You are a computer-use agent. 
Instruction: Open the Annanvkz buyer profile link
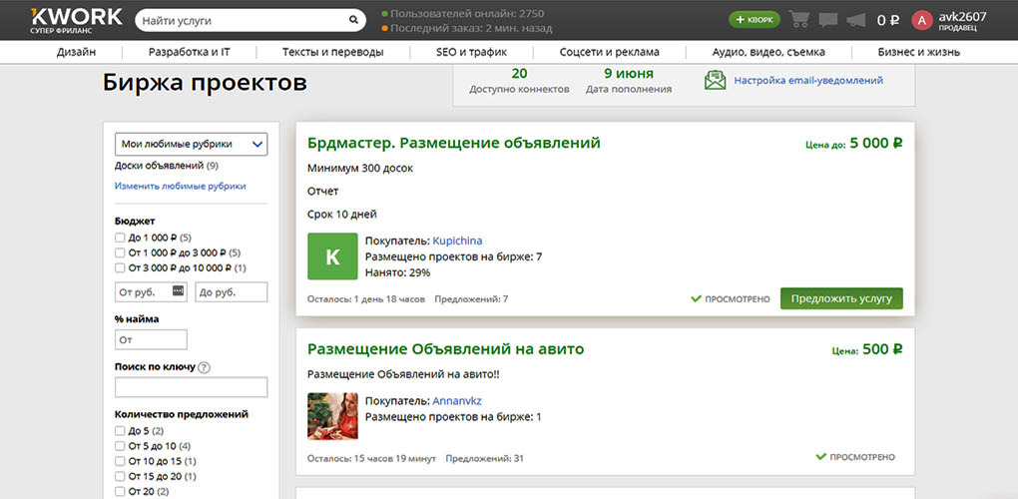tap(457, 400)
